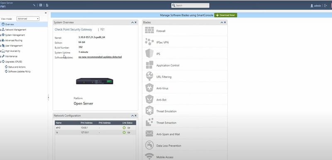Collapse the Blades panel
The width and height of the screenshot is (332, 160).
[222, 22]
